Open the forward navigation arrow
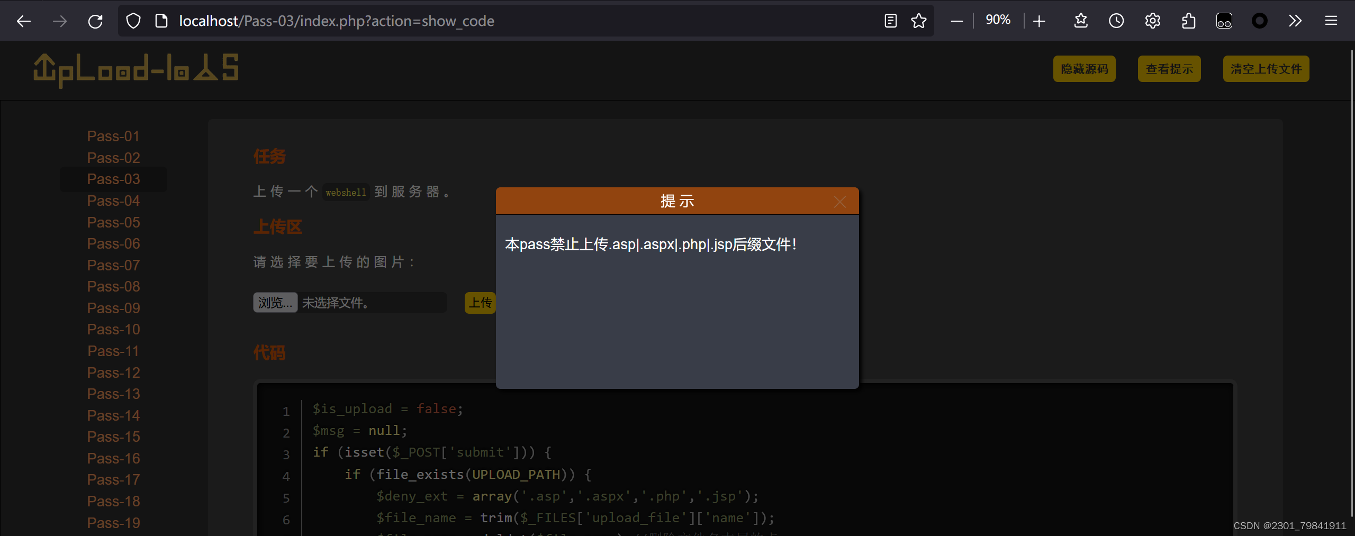This screenshot has width=1355, height=536. coord(60,21)
